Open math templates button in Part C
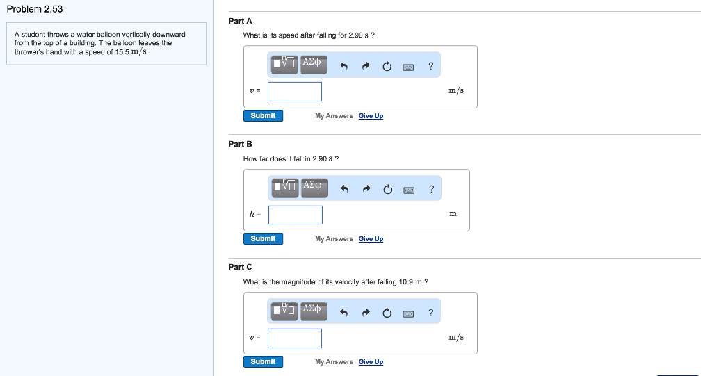Image resolution: width=712 pixels, height=376 pixels. point(284,310)
